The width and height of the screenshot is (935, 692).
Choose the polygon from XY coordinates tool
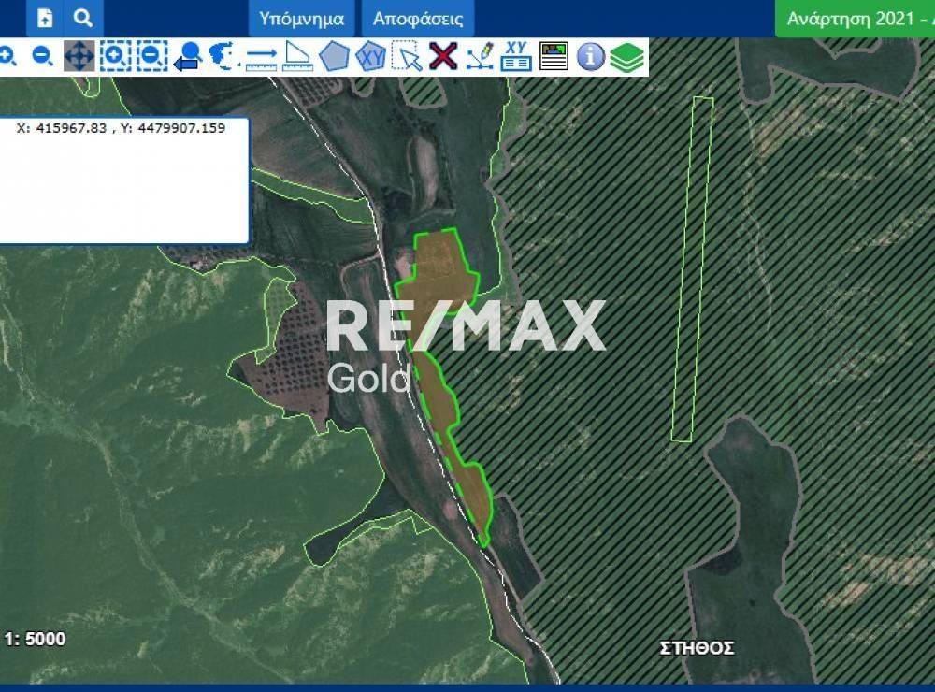click(x=371, y=56)
